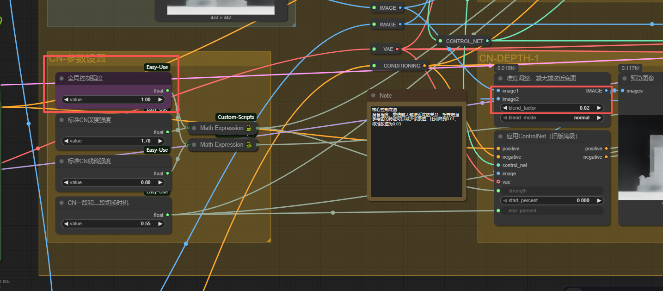Select the CN-参数设置 group title
The width and height of the screenshot is (663, 291).
pos(77,58)
